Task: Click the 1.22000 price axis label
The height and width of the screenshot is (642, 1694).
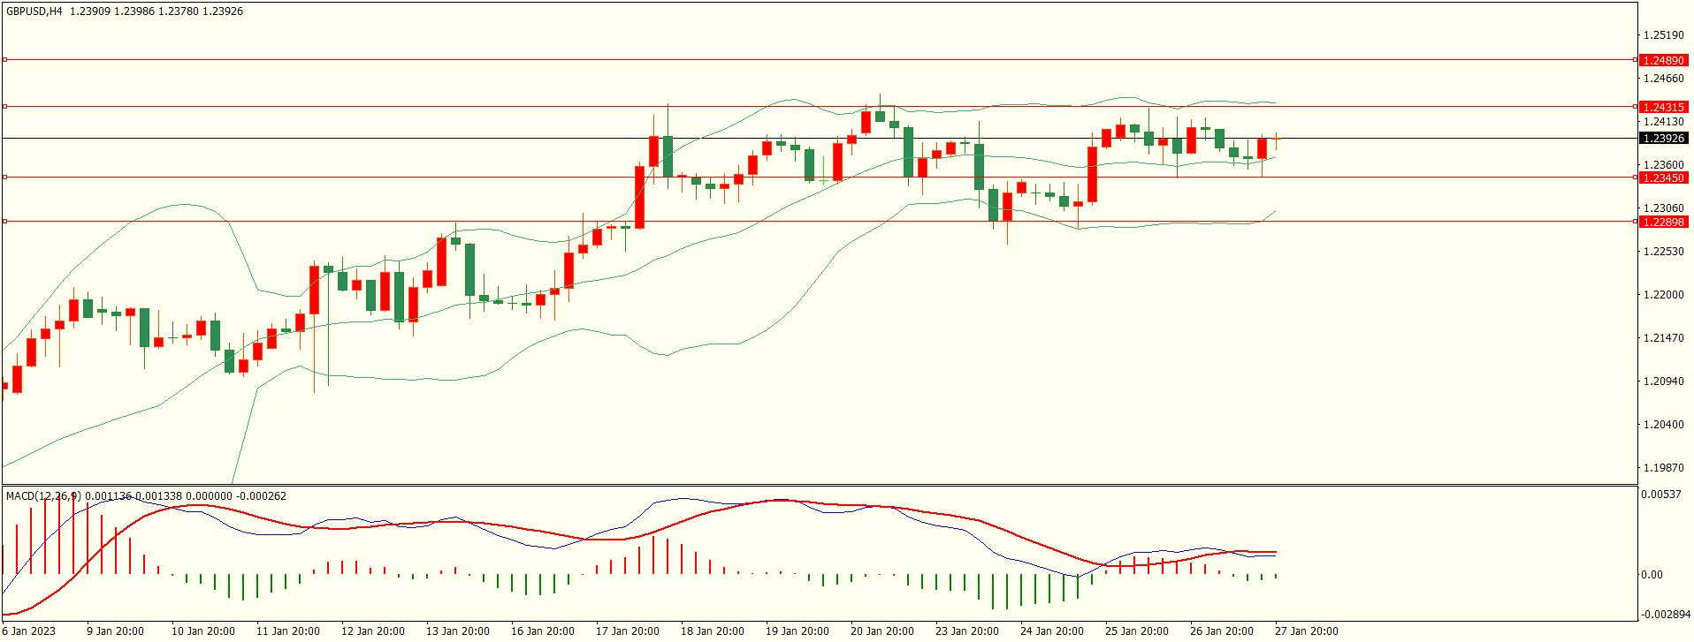Action: [1663, 295]
